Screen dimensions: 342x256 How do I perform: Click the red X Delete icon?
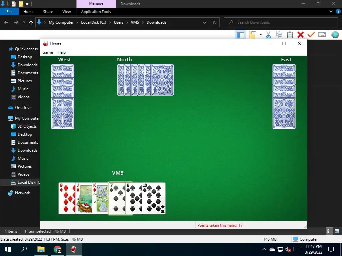pyautogui.click(x=300, y=35)
